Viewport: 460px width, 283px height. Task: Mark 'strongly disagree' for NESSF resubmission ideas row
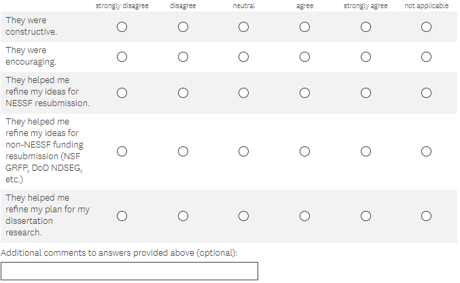[122, 93]
